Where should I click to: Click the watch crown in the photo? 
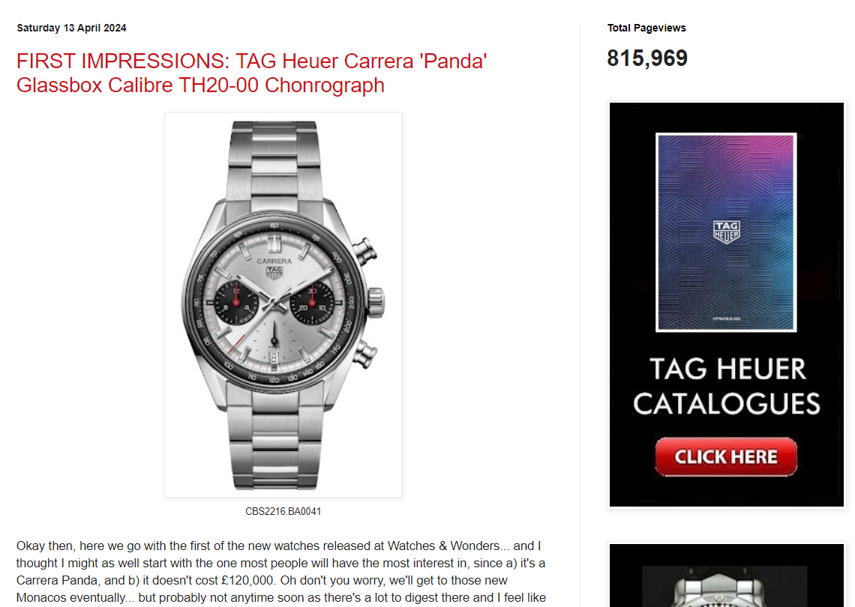coord(375,303)
